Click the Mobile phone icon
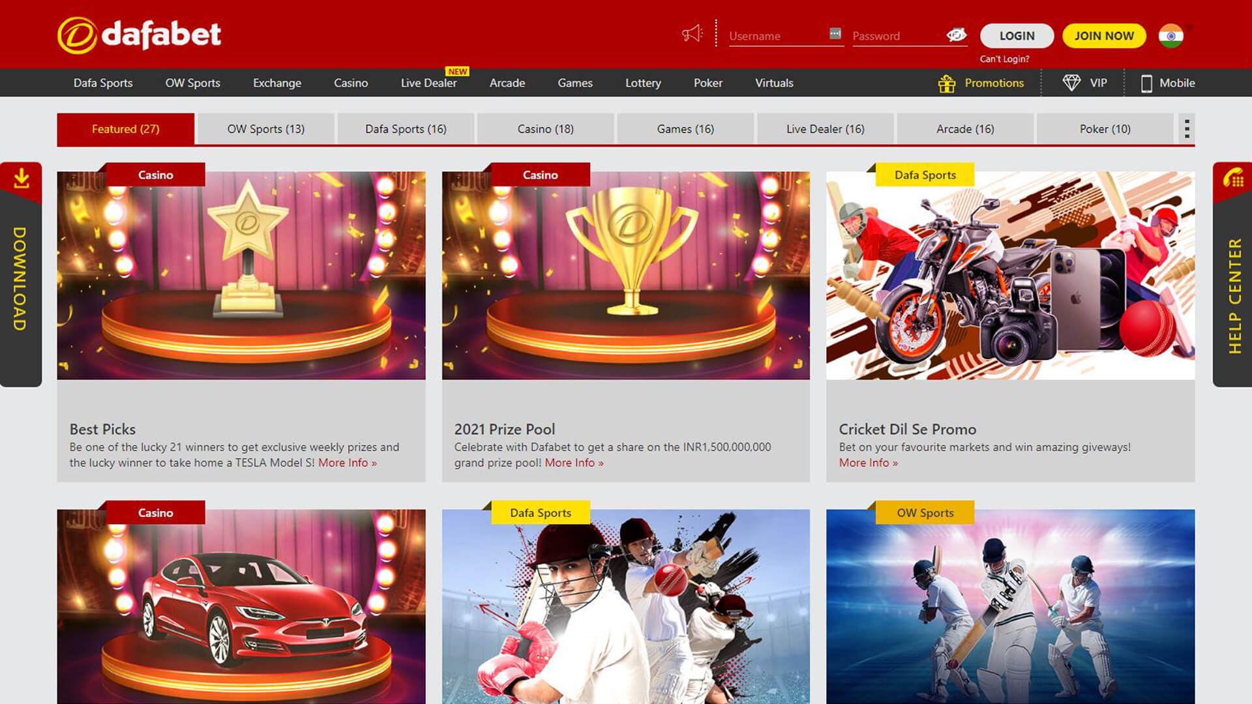1252x704 pixels. (x=1146, y=83)
